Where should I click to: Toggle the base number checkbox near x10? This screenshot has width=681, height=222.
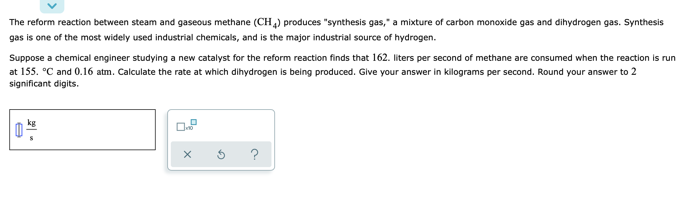pos(180,127)
